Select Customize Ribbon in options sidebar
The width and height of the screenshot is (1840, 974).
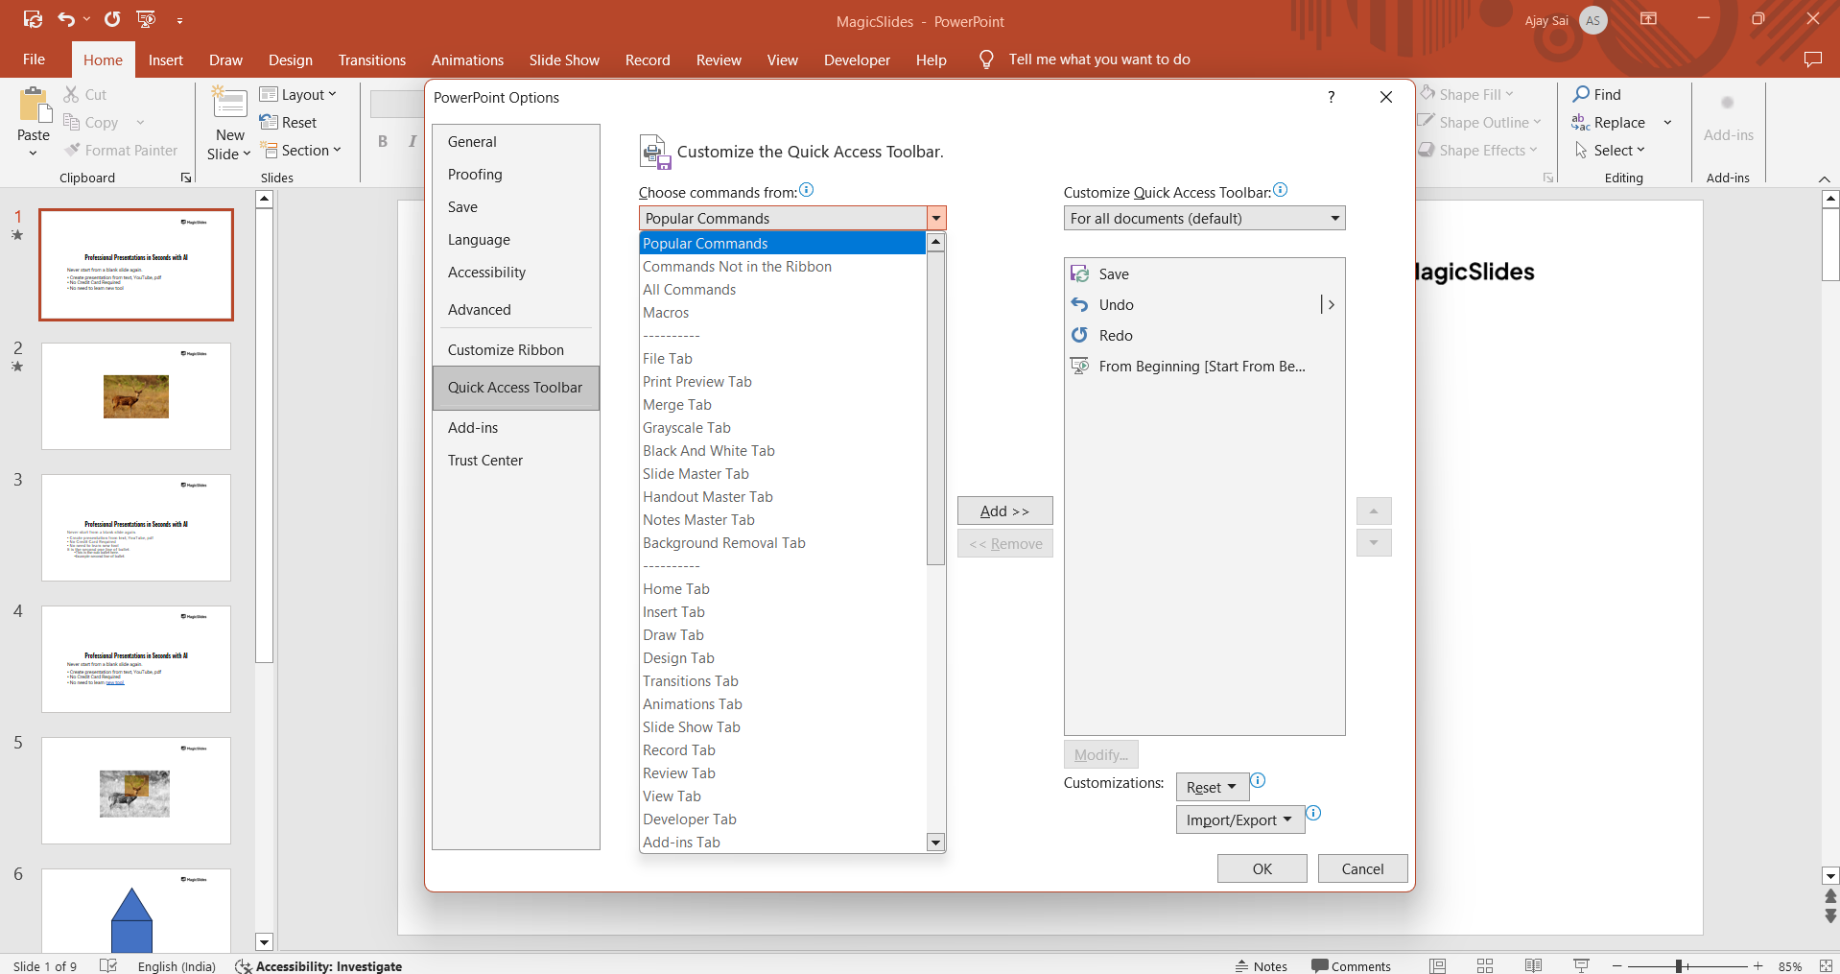point(506,350)
